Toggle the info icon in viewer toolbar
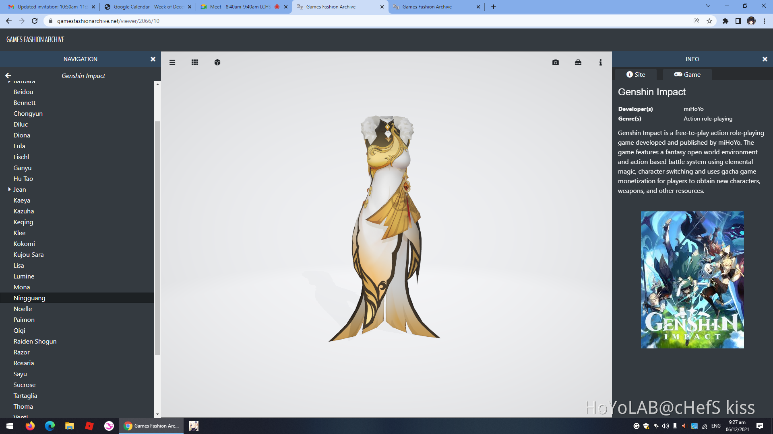The image size is (773, 434). coord(601,62)
